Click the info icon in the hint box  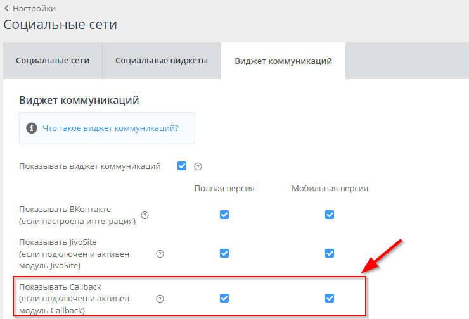coord(32,128)
